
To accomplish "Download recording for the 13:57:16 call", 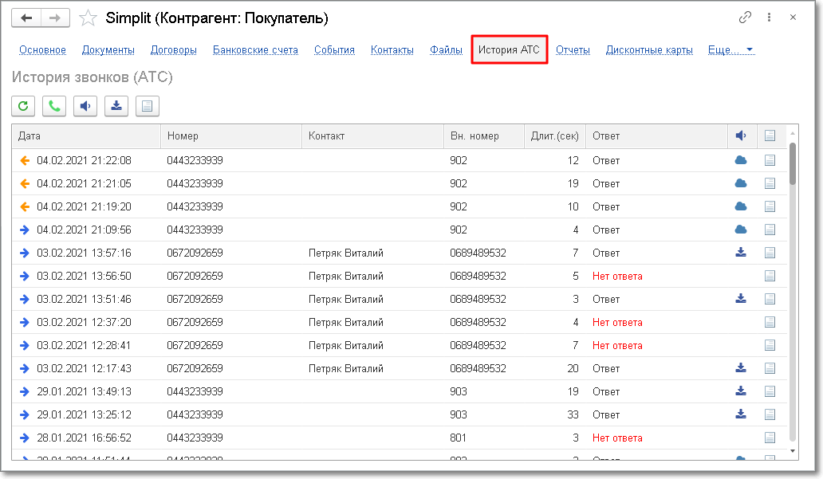I will pyautogui.click(x=740, y=253).
